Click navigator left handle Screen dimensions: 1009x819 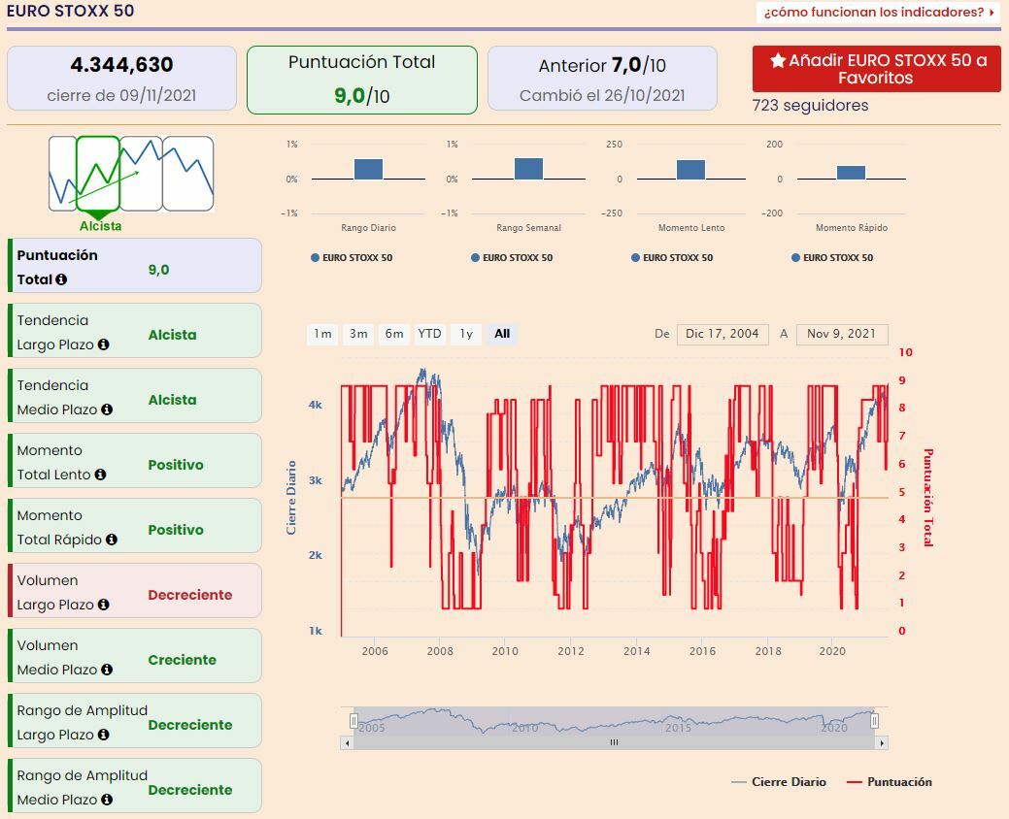[x=353, y=721]
